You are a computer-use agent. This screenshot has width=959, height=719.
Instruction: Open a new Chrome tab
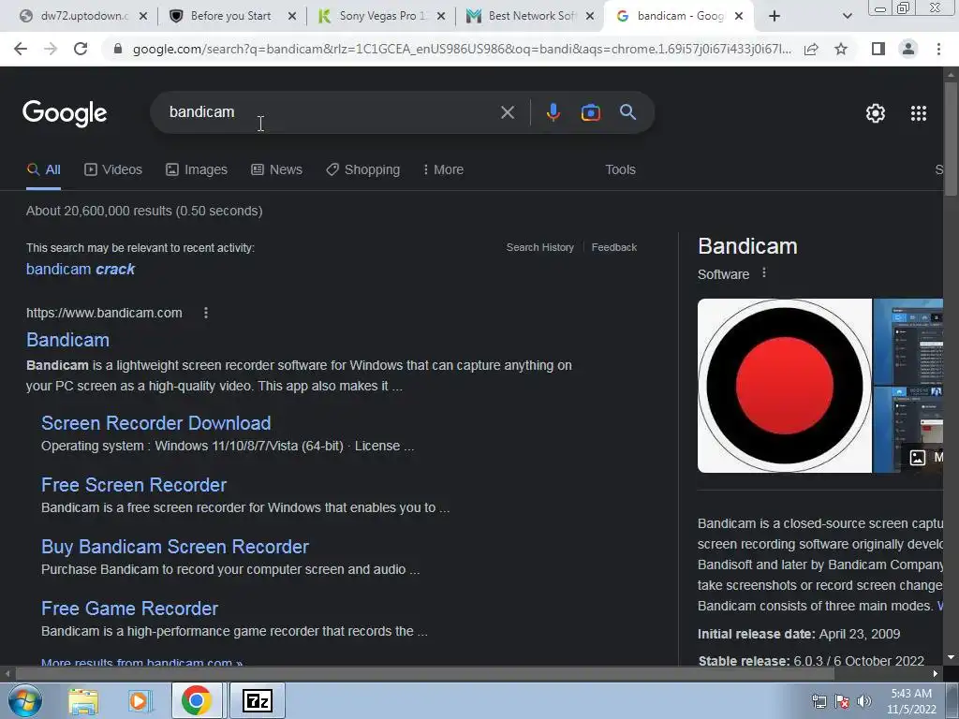774,16
